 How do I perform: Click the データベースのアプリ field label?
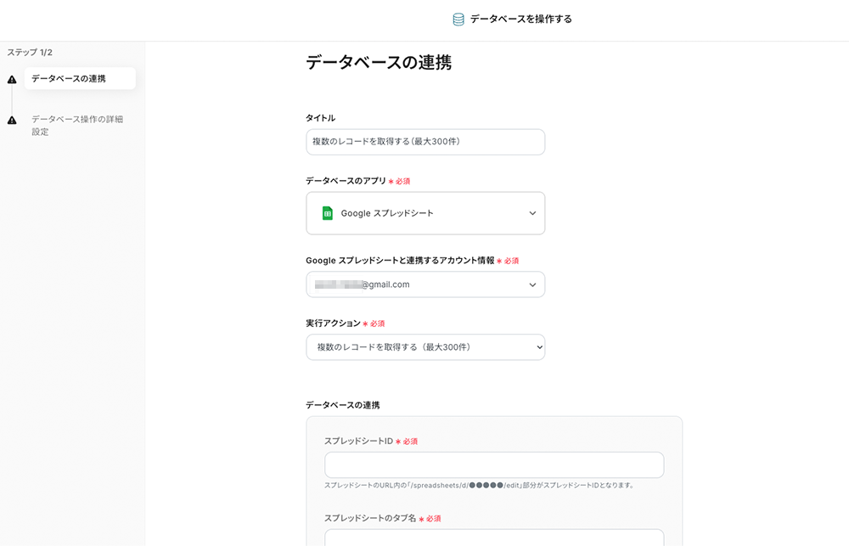point(346,181)
